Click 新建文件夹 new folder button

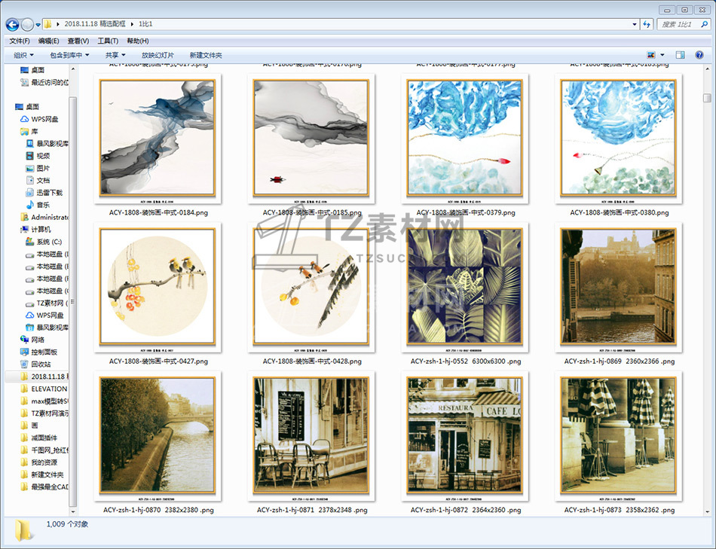[x=206, y=55]
